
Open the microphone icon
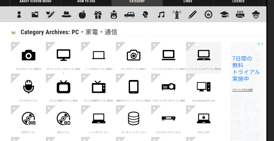[x=28, y=87]
